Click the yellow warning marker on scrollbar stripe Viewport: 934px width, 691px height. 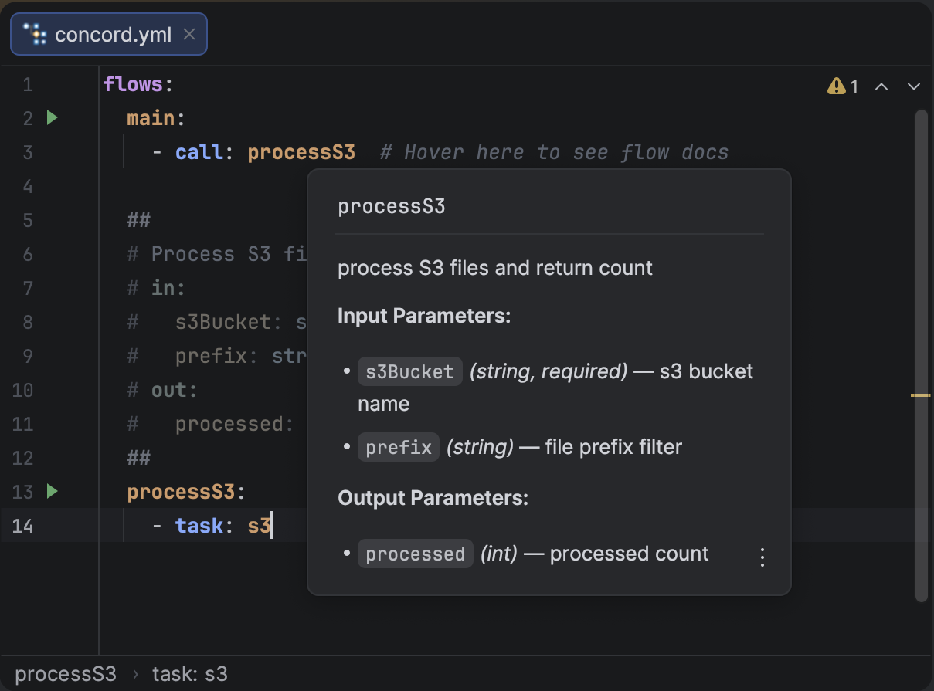click(x=920, y=395)
